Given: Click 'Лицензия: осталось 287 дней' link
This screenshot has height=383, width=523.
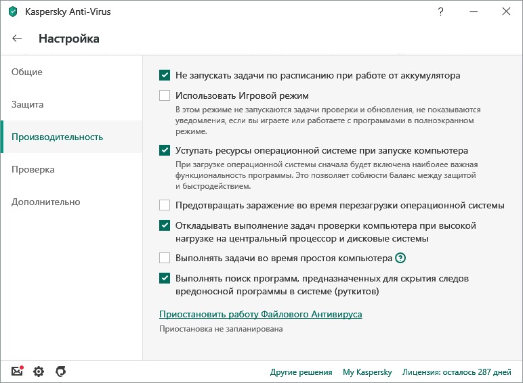Looking at the screenshot, I should click(457, 371).
